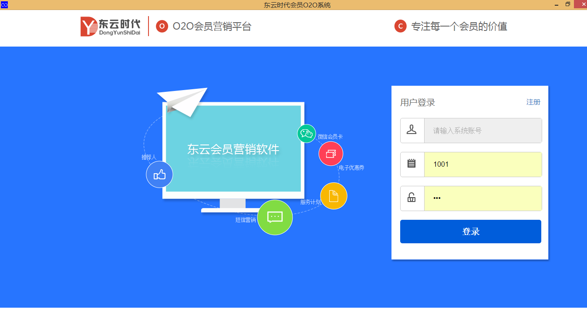Click the white paper airplane graphic
The width and height of the screenshot is (587, 309).
click(182, 102)
